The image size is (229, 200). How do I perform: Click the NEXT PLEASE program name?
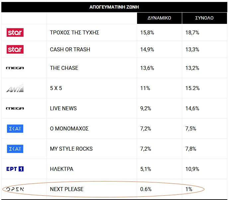point(67,189)
